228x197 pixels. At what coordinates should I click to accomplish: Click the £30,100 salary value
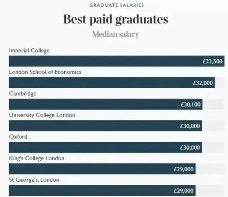point(191,105)
